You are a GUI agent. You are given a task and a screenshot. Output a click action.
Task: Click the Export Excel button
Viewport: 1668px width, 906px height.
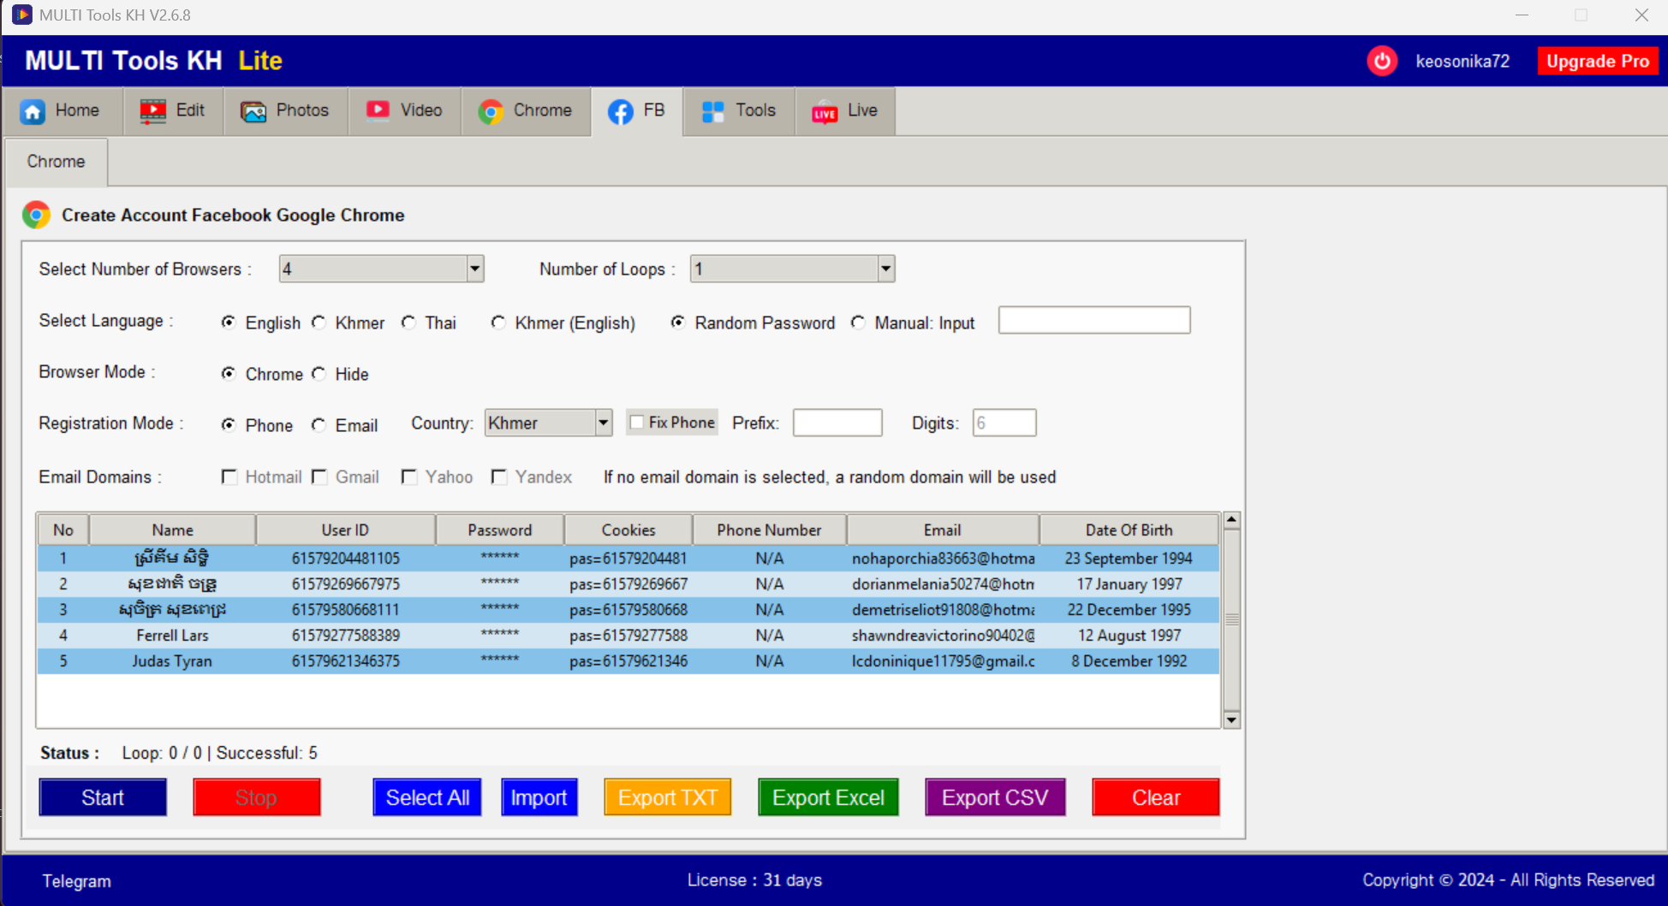click(827, 796)
